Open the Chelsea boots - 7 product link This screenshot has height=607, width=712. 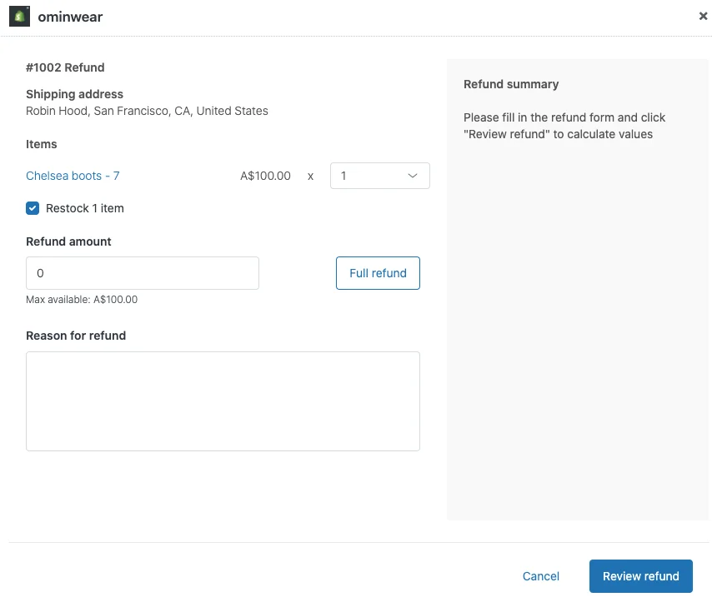pos(73,176)
